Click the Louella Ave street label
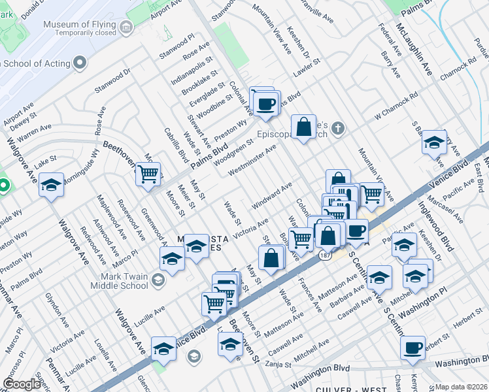This screenshot has height=392, width=489. tap(105, 355)
